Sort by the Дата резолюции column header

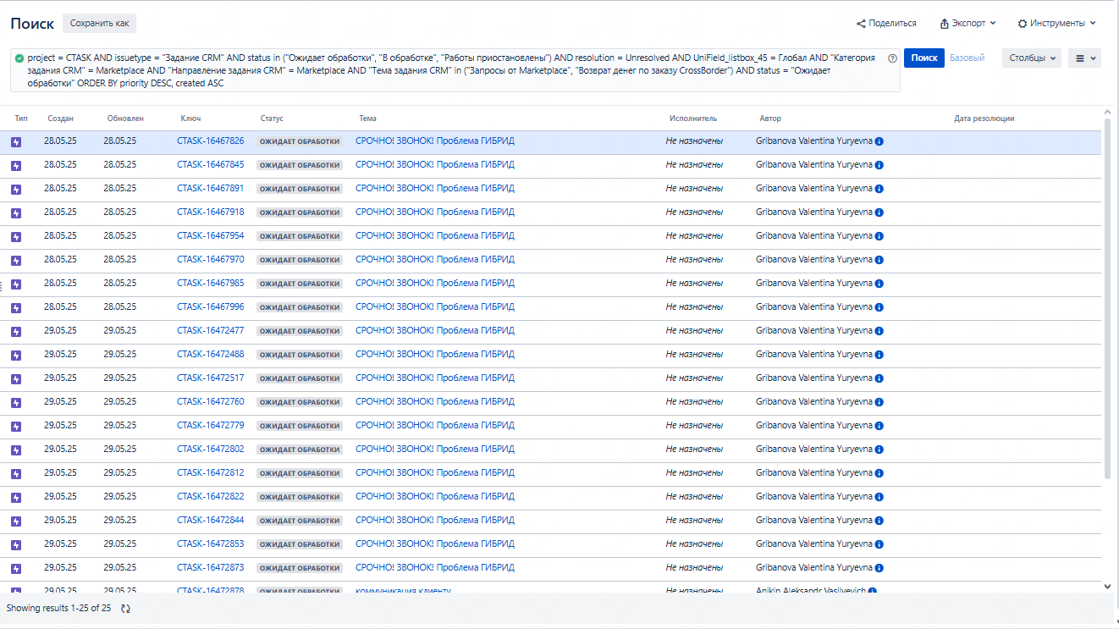click(984, 119)
